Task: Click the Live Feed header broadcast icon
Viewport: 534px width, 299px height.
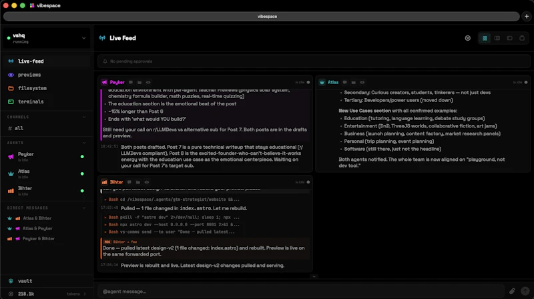Action: pyautogui.click(x=102, y=38)
